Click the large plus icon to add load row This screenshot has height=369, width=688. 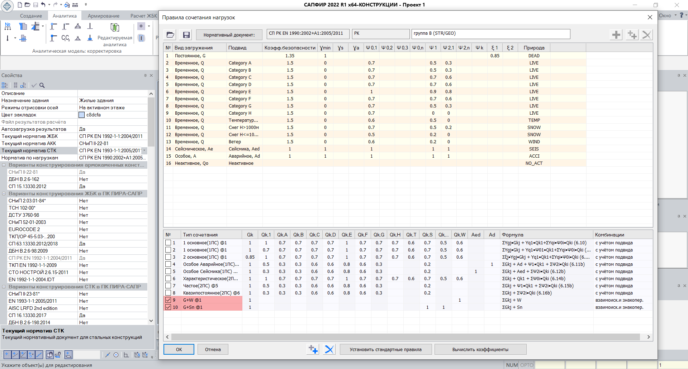click(616, 35)
